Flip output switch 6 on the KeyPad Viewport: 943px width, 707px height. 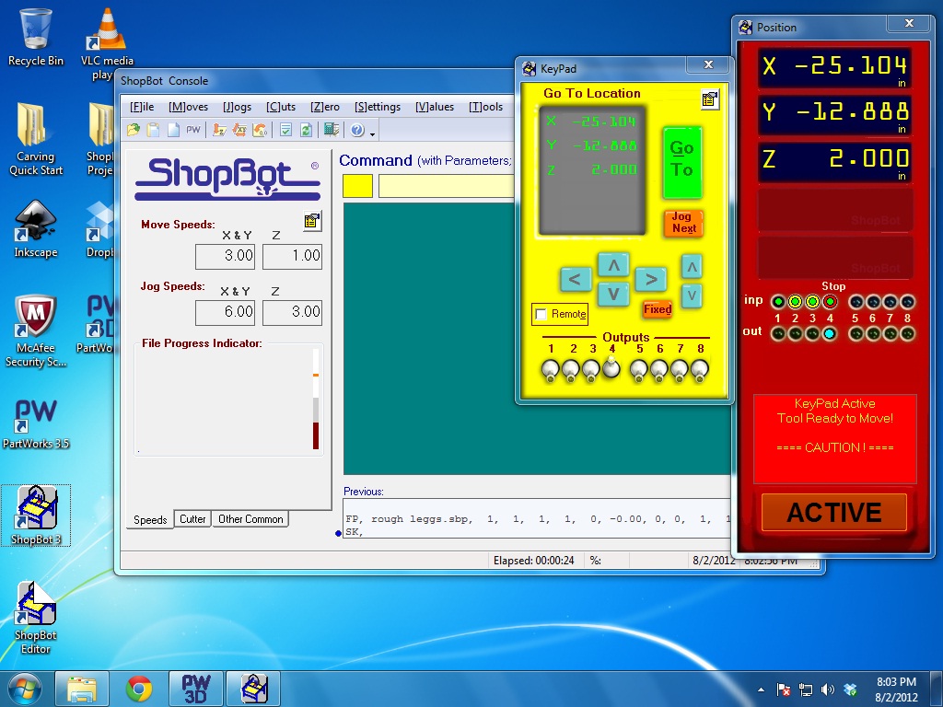tap(659, 370)
